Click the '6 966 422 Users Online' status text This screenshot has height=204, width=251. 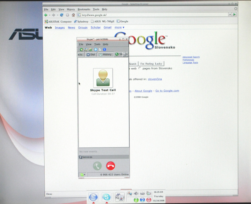tap(115, 174)
